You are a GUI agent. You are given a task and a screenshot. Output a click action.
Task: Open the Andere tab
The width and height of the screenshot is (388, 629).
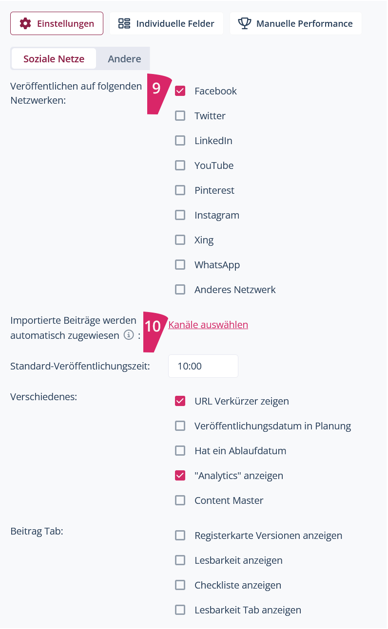124,59
